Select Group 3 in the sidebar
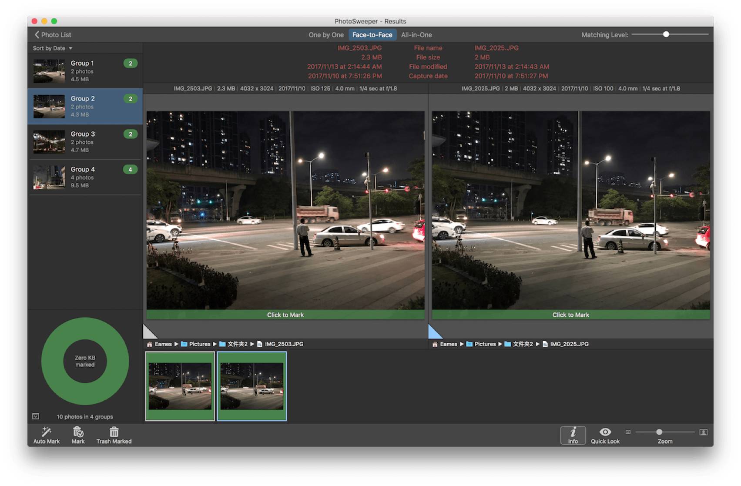Image resolution: width=741 pixels, height=486 pixels. [x=85, y=142]
